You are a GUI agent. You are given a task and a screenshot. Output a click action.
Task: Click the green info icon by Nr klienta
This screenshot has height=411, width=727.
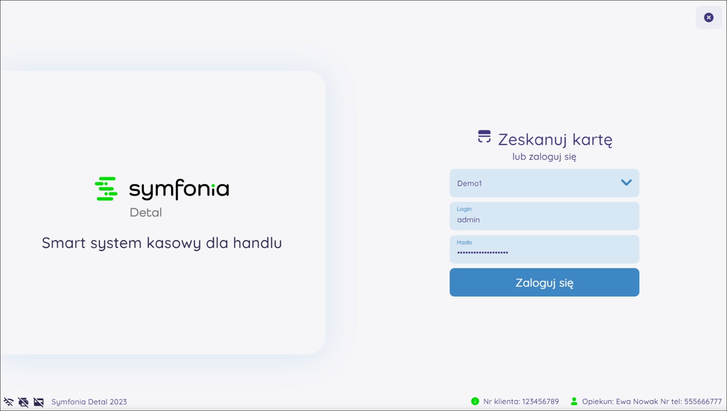pyautogui.click(x=475, y=401)
